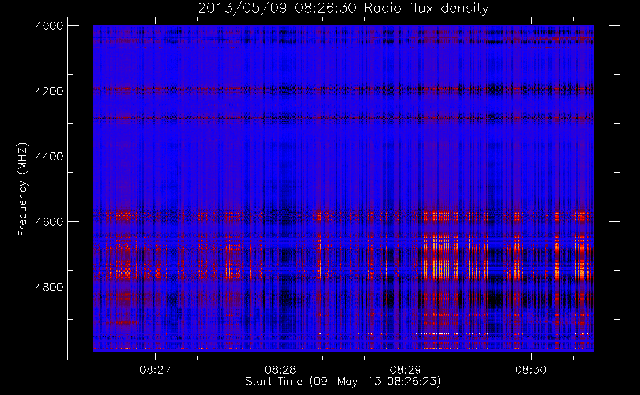
Task: Click the plot title "2013/05/09 08:26:30 Radio flux density"
Action: (x=343, y=8)
